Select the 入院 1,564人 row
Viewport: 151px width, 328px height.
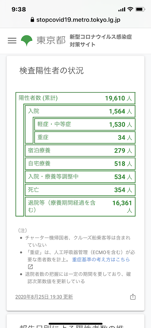coord(80,111)
